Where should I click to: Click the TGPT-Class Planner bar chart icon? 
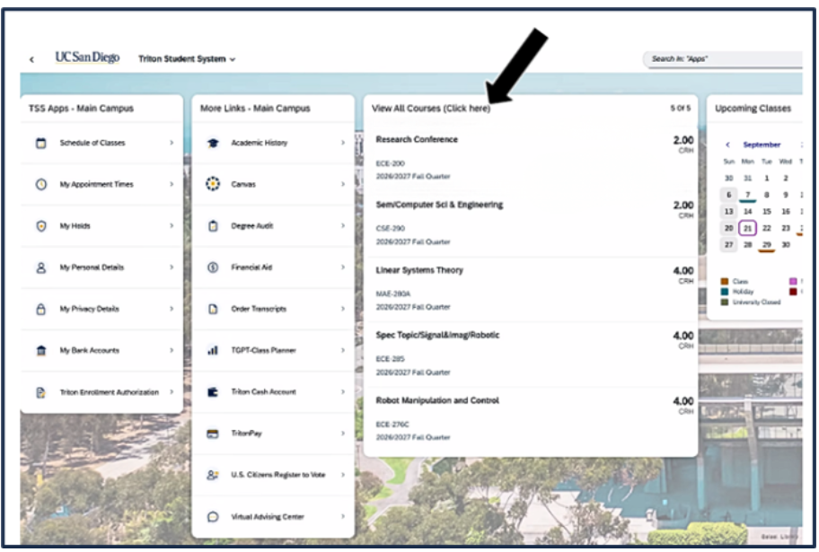[x=213, y=350]
